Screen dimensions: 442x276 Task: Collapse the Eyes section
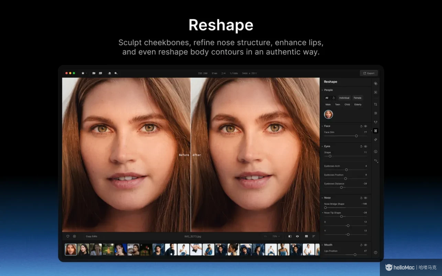tap(322, 146)
